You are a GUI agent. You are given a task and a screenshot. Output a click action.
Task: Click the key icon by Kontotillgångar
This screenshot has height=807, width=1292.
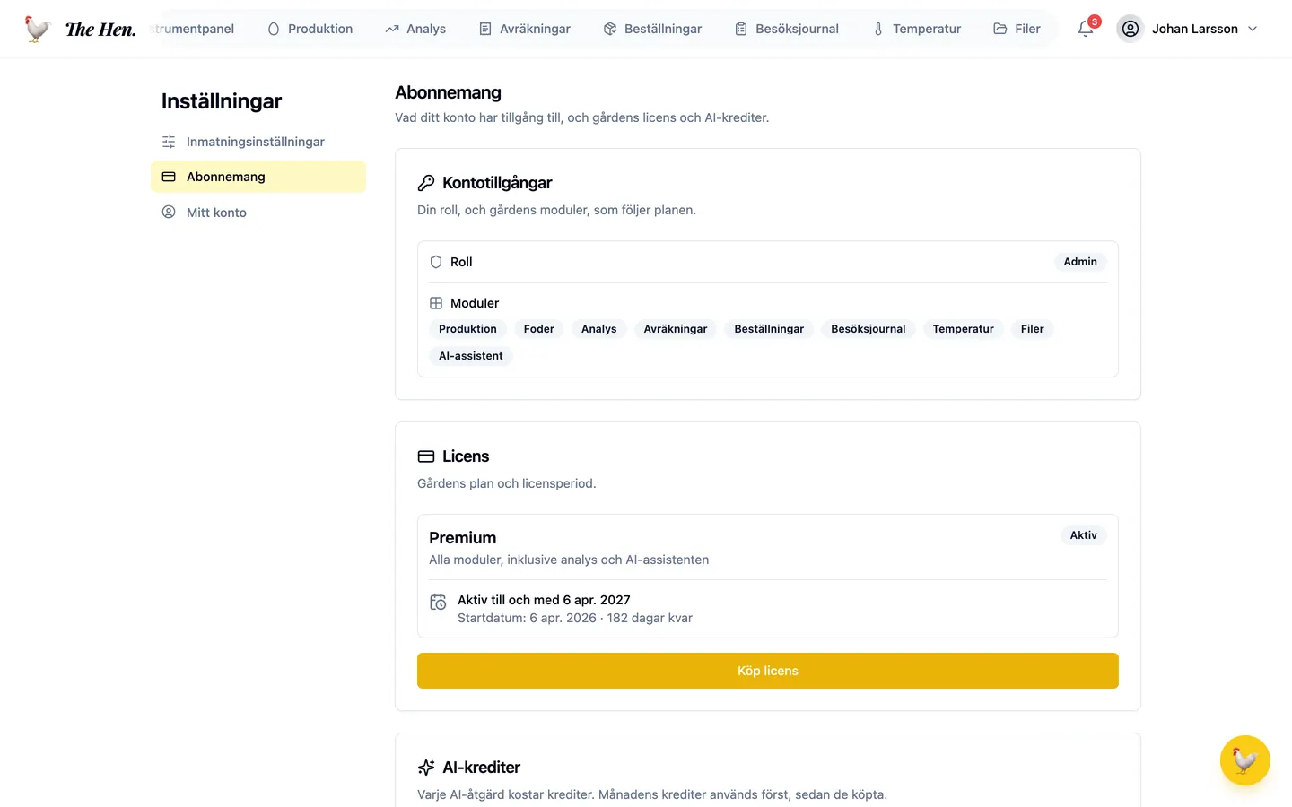(x=426, y=183)
